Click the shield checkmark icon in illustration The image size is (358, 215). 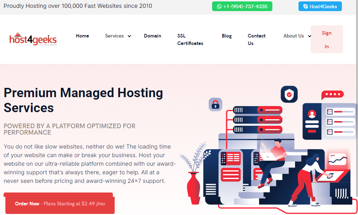tap(289, 94)
